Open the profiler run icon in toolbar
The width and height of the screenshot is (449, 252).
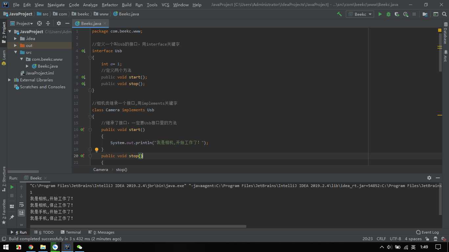coord(406,14)
